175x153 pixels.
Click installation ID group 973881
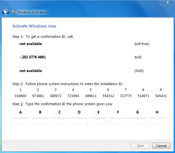coord(38,96)
